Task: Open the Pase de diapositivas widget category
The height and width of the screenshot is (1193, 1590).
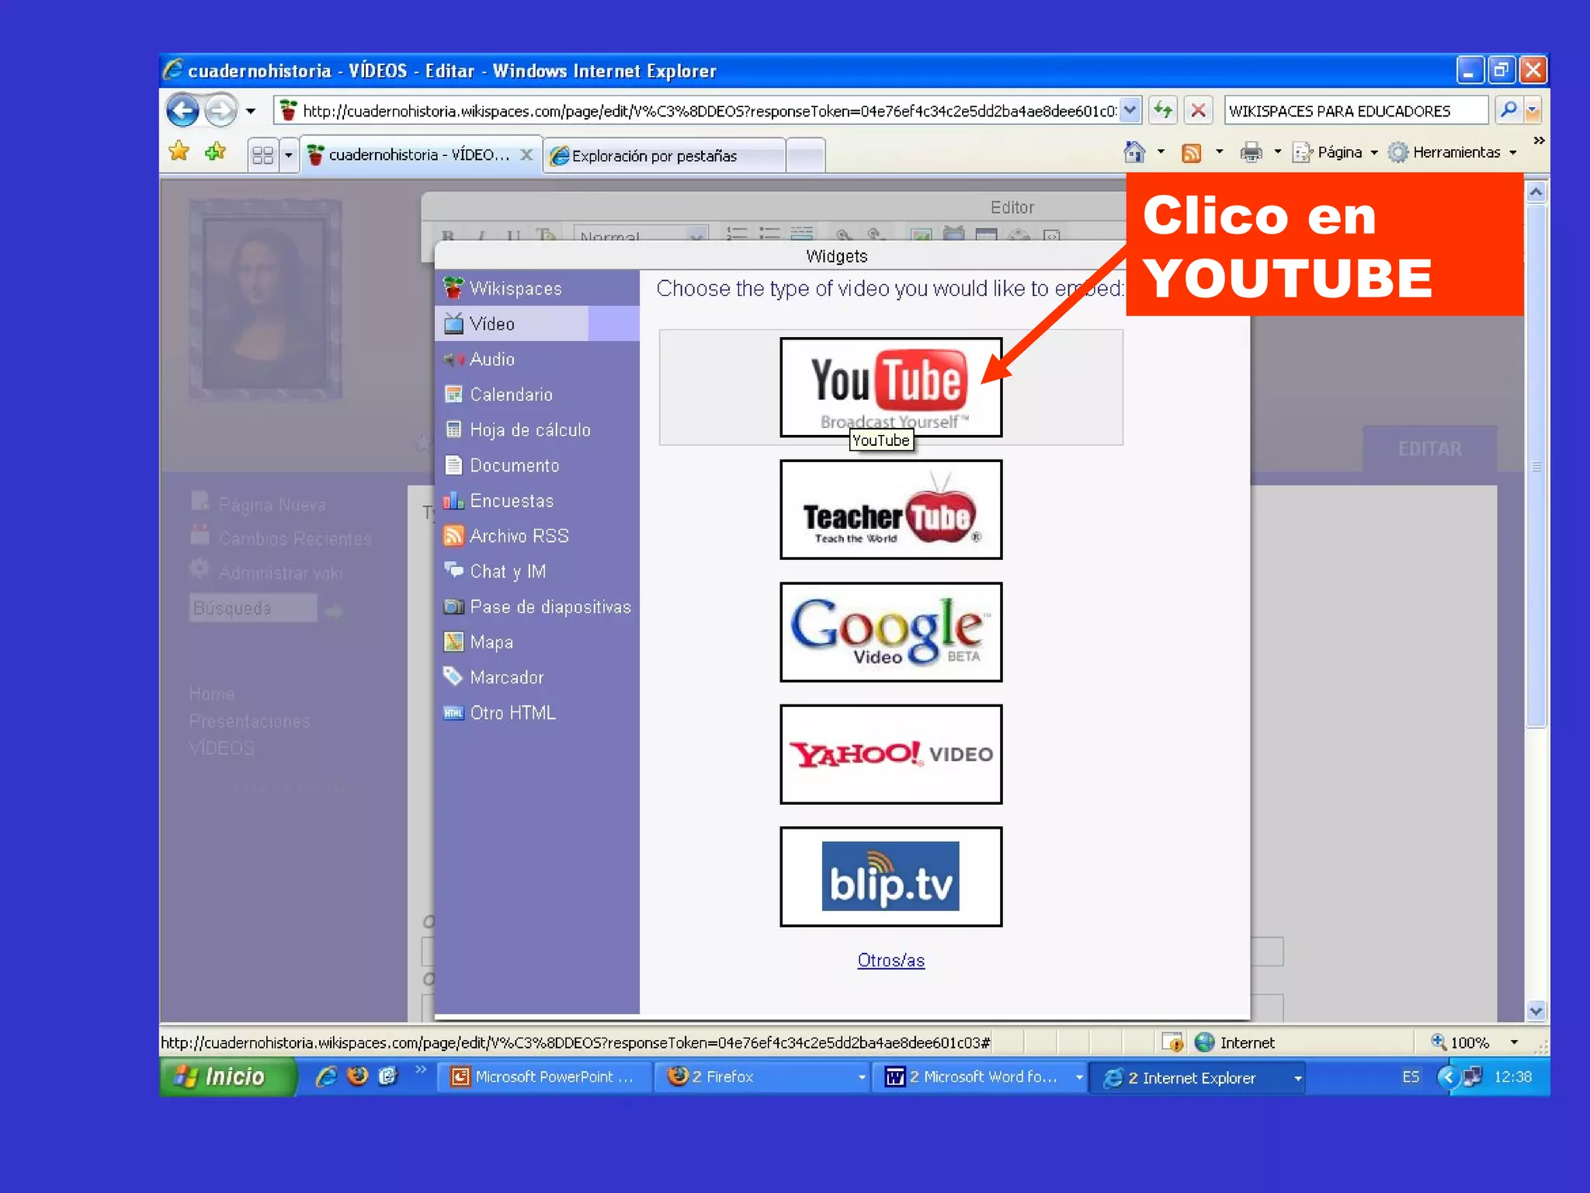Action: pyautogui.click(x=536, y=607)
